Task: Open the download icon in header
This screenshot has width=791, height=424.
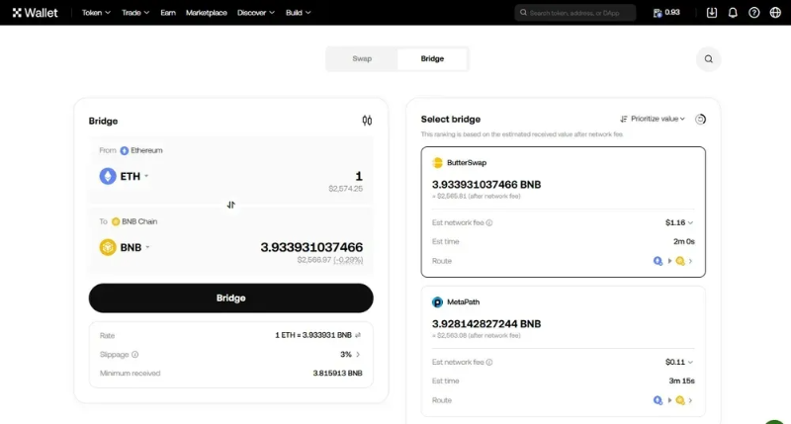Action: pyautogui.click(x=712, y=13)
